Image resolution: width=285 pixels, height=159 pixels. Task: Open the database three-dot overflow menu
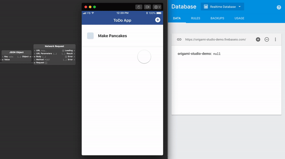click(x=275, y=39)
